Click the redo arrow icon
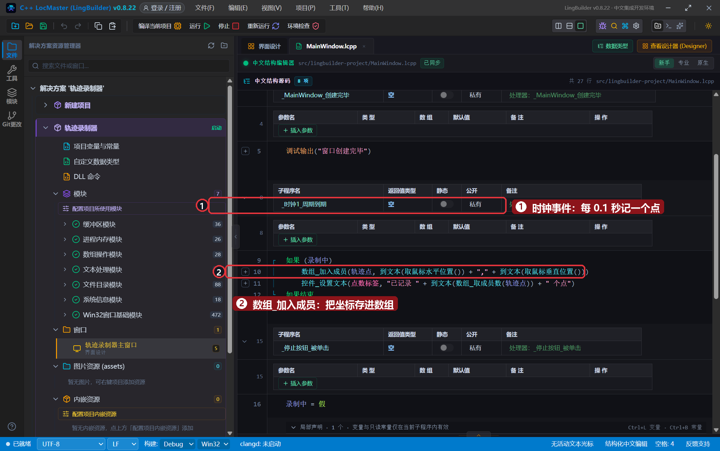The width and height of the screenshot is (720, 451). pyautogui.click(x=78, y=26)
